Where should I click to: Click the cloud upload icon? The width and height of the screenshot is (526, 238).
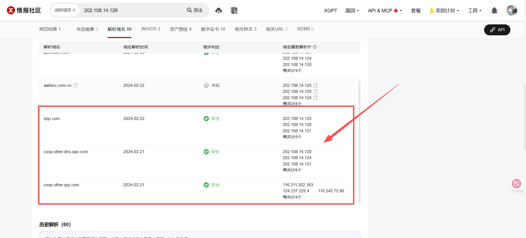[218, 11]
